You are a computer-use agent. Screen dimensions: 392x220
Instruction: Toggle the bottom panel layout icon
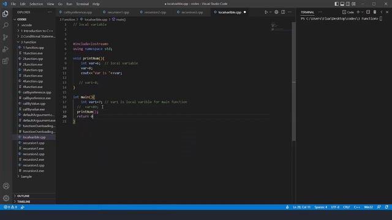click(342, 4)
